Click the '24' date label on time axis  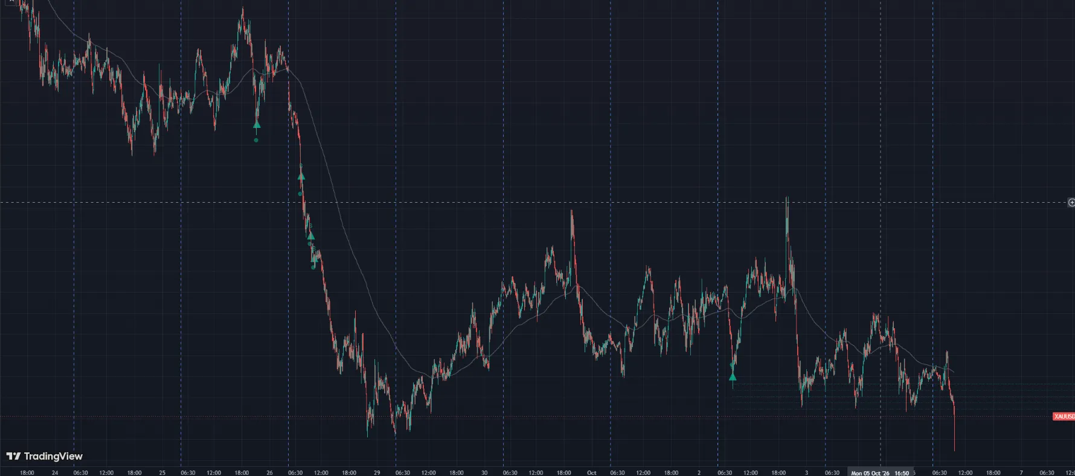pyautogui.click(x=55, y=472)
